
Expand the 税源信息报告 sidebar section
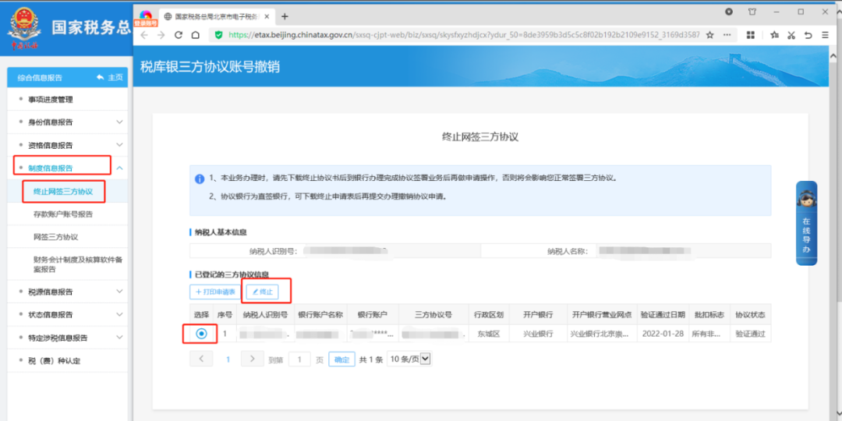[x=119, y=292]
